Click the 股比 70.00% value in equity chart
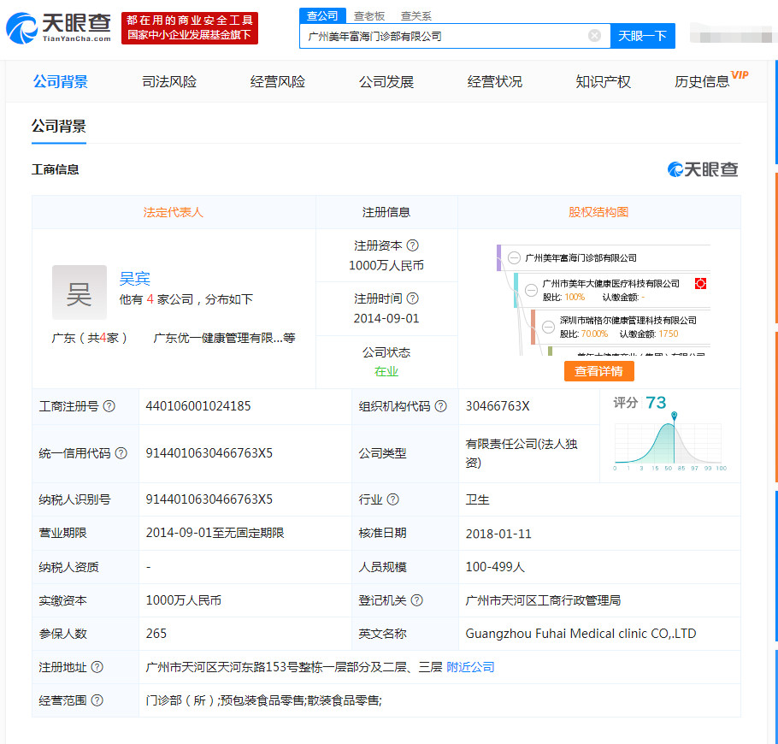This screenshot has height=744, width=778. click(594, 334)
